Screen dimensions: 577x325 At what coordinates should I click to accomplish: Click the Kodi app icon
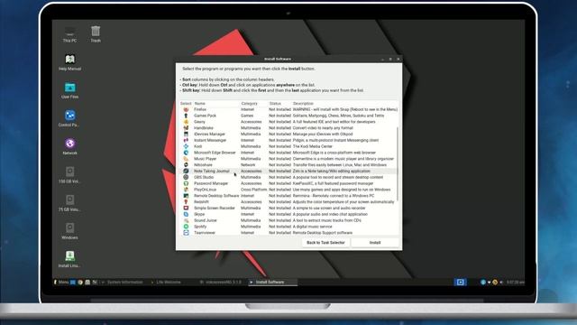pyautogui.click(x=186, y=146)
